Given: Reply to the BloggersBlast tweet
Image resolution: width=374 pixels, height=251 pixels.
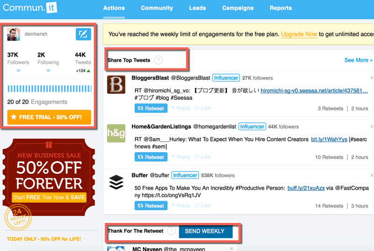Looking at the screenshot, I should tap(181, 108).
